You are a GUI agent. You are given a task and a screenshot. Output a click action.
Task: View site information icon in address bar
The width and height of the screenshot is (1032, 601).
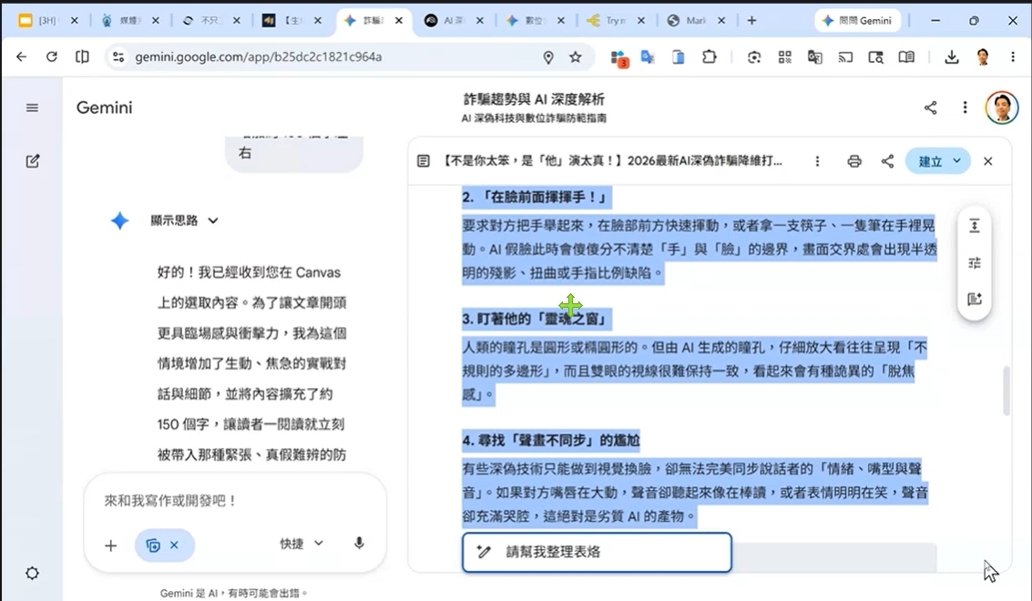tap(118, 57)
